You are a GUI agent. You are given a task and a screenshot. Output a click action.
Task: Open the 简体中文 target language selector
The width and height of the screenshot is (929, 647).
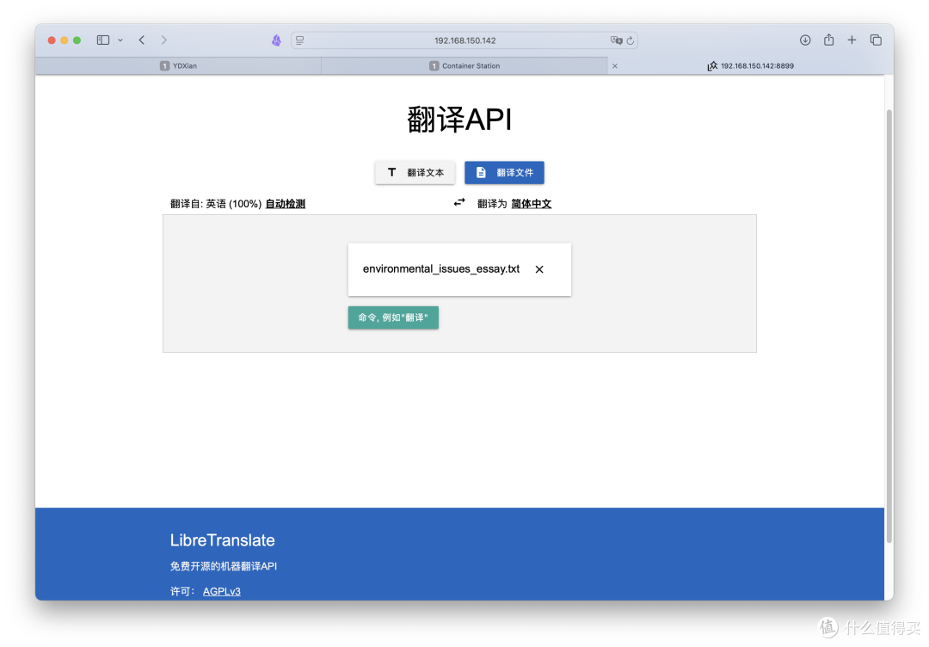pyautogui.click(x=532, y=204)
